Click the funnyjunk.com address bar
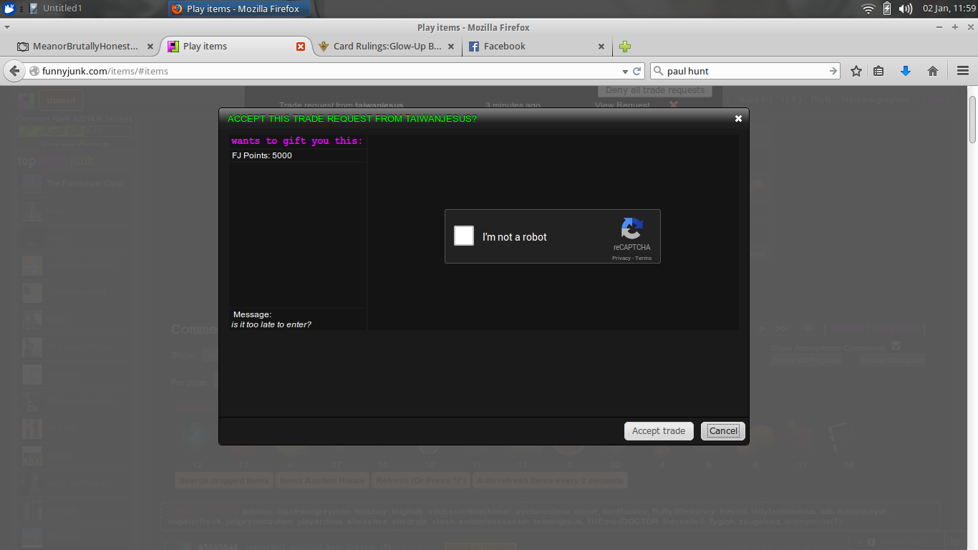The image size is (978, 550). point(322,71)
